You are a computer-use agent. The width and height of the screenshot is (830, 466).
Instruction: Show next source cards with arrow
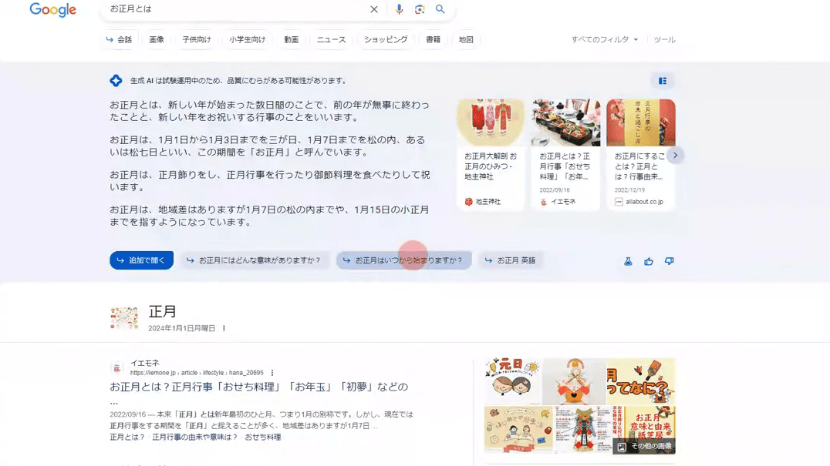click(675, 156)
